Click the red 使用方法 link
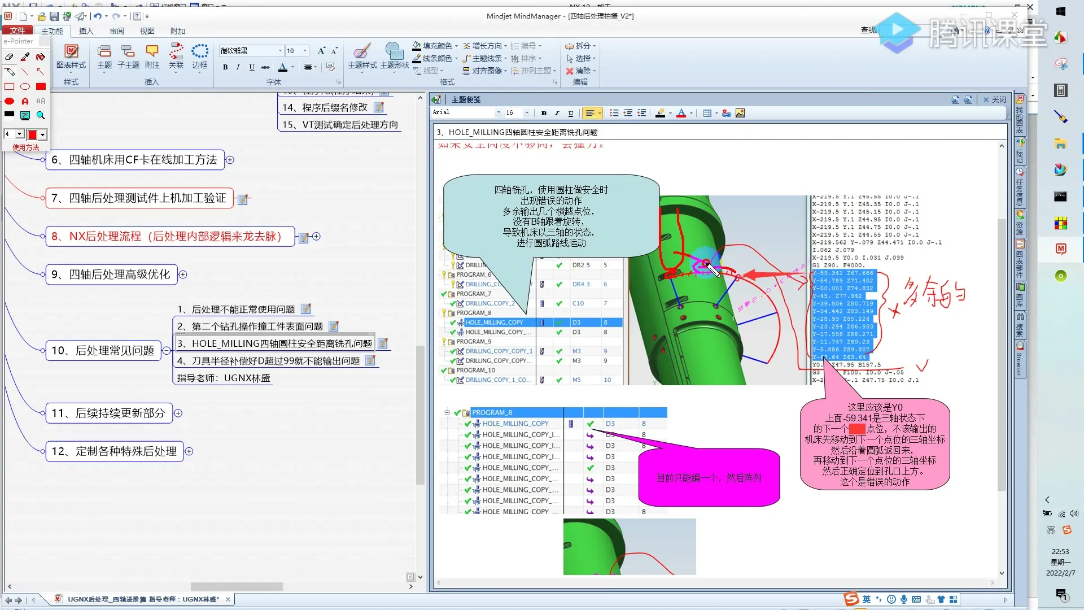 pos(26,147)
